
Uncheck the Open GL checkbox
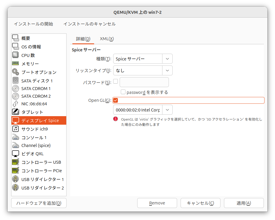[116, 100]
